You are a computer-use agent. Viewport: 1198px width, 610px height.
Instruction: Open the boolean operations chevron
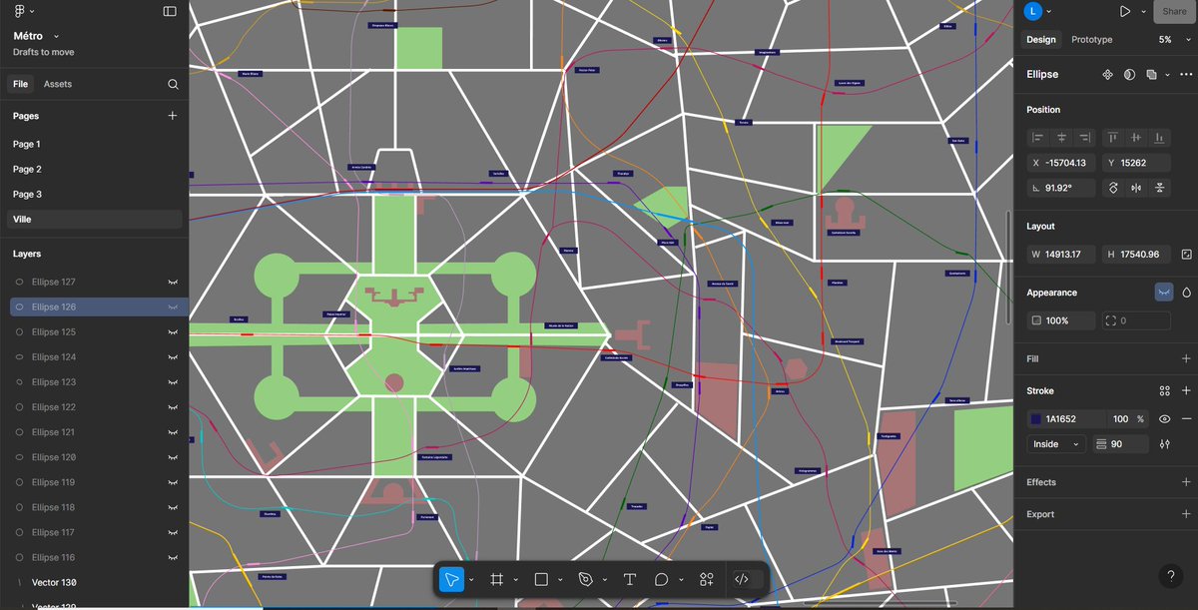click(x=1166, y=75)
